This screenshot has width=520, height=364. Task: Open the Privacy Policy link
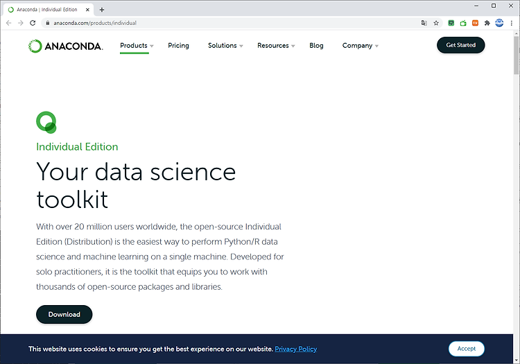click(296, 349)
